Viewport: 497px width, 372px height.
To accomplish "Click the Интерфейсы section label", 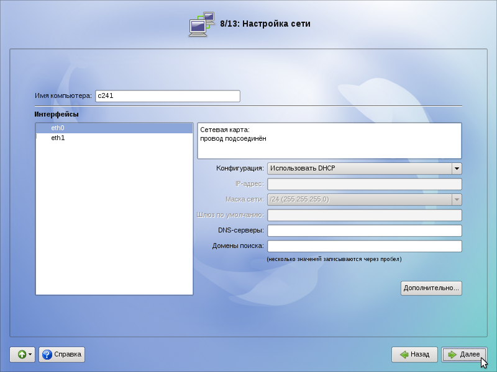I will (x=57, y=115).
